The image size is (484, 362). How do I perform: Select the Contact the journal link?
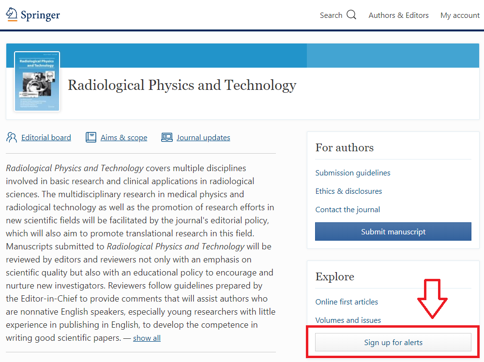[348, 210]
